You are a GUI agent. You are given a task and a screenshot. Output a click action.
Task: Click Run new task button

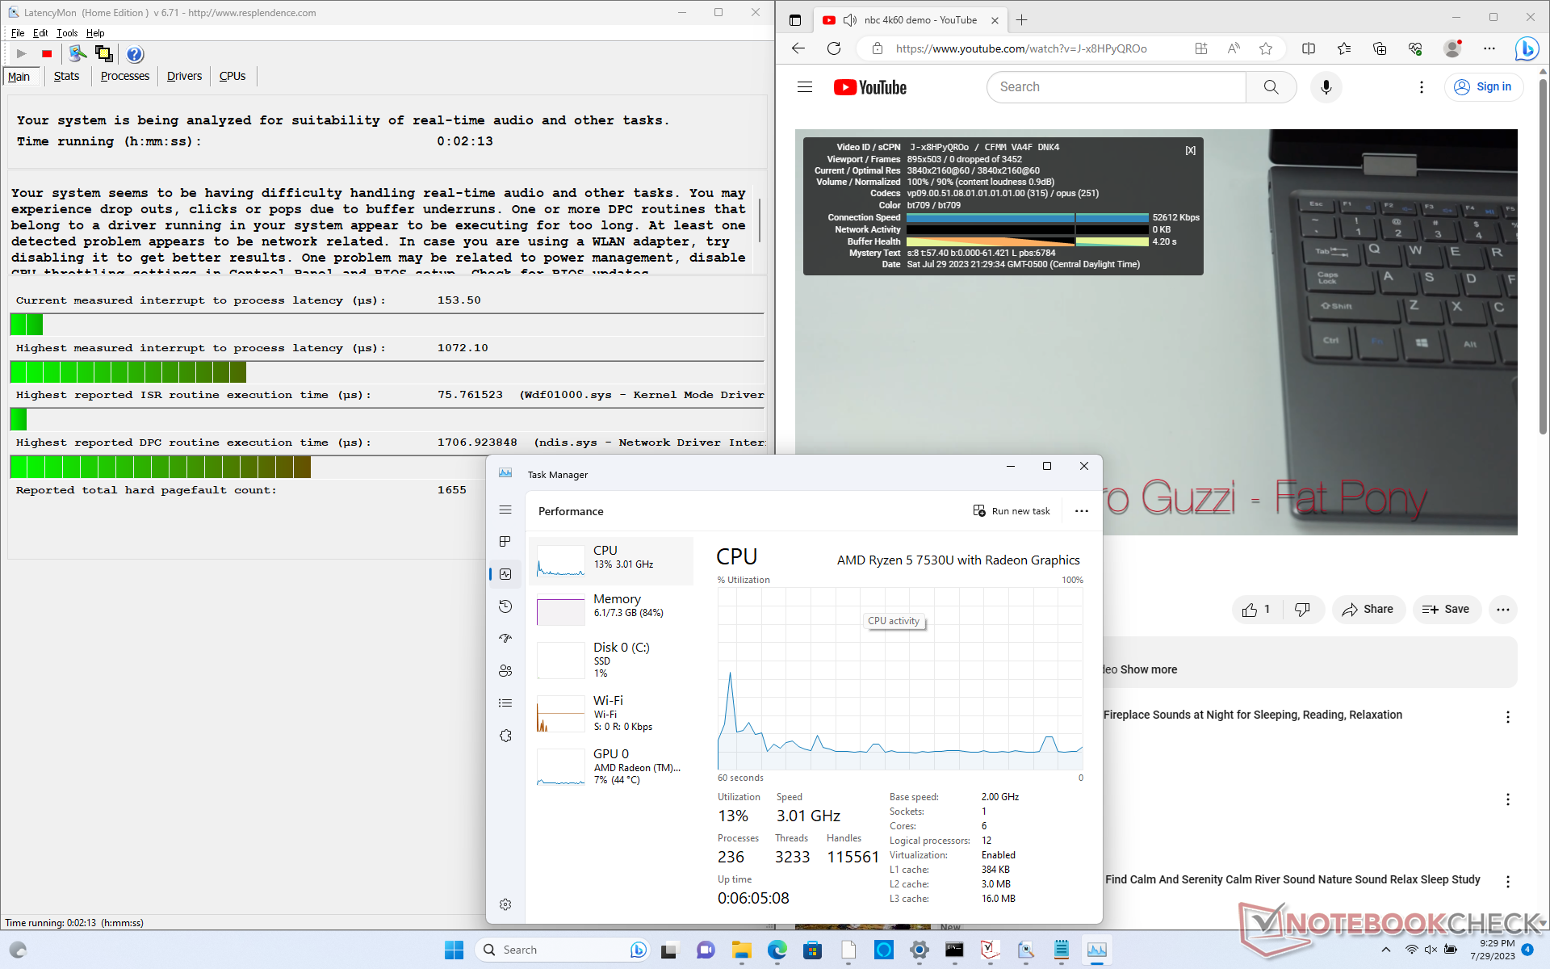pyautogui.click(x=1012, y=511)
